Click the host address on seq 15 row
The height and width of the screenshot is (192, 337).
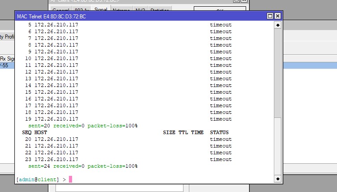tap(56, 92)
